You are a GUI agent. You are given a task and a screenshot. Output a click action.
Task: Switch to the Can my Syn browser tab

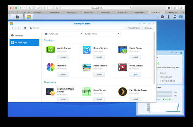click(89, 12)
